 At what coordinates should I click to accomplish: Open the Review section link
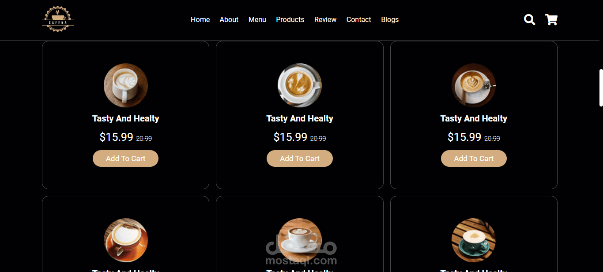click(325, 20)
